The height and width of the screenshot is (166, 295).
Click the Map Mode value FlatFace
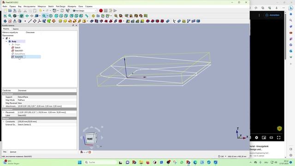[x=47, y=100]
